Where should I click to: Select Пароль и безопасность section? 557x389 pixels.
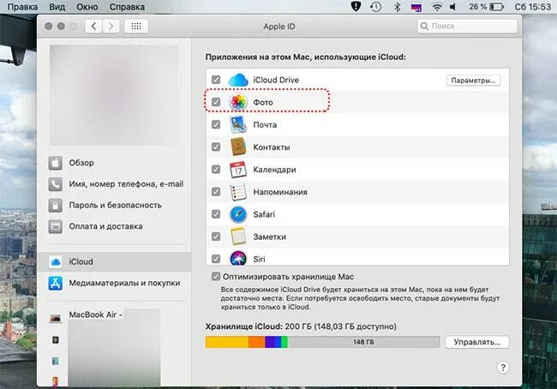tap(115, 206)
